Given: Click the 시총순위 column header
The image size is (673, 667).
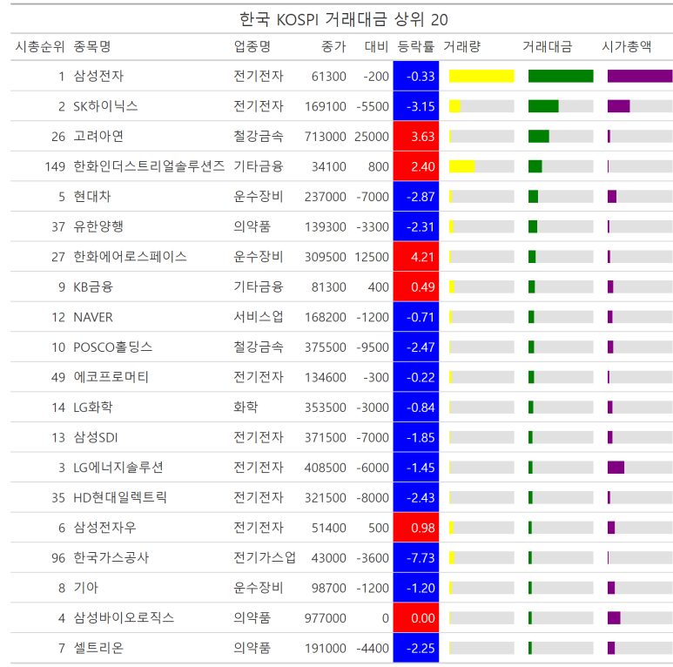Looking at the screenshot, I should tap(40, 46).
